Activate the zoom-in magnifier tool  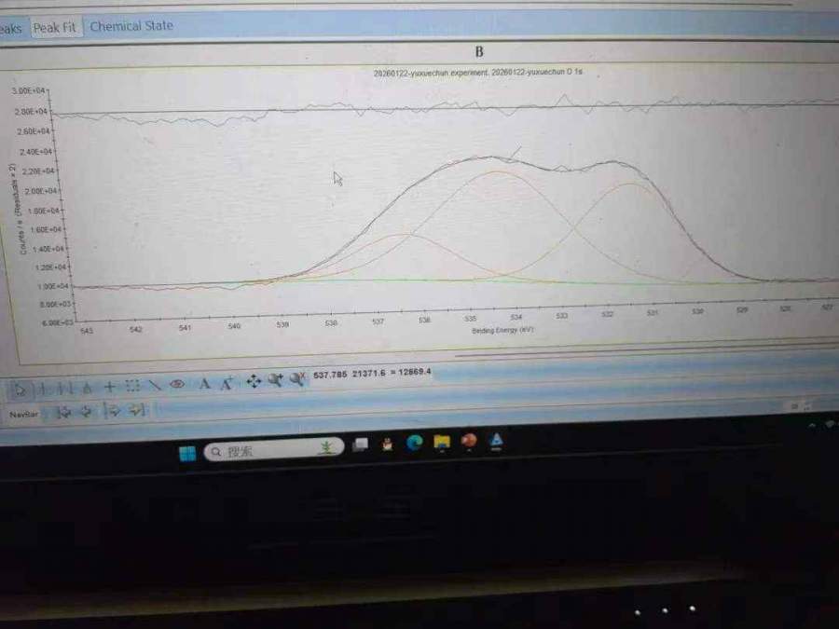pyautogui.click(x=276, y=380)
